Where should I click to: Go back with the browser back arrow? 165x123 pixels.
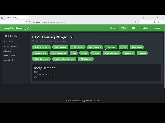click(x=3, y=22)
